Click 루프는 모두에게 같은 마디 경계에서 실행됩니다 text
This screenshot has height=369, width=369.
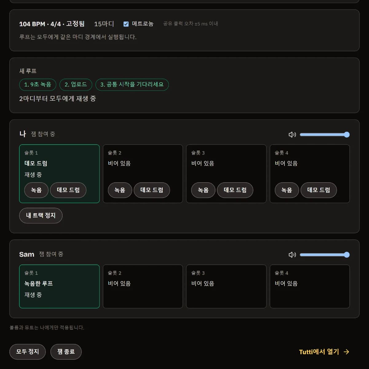point(78,37)
